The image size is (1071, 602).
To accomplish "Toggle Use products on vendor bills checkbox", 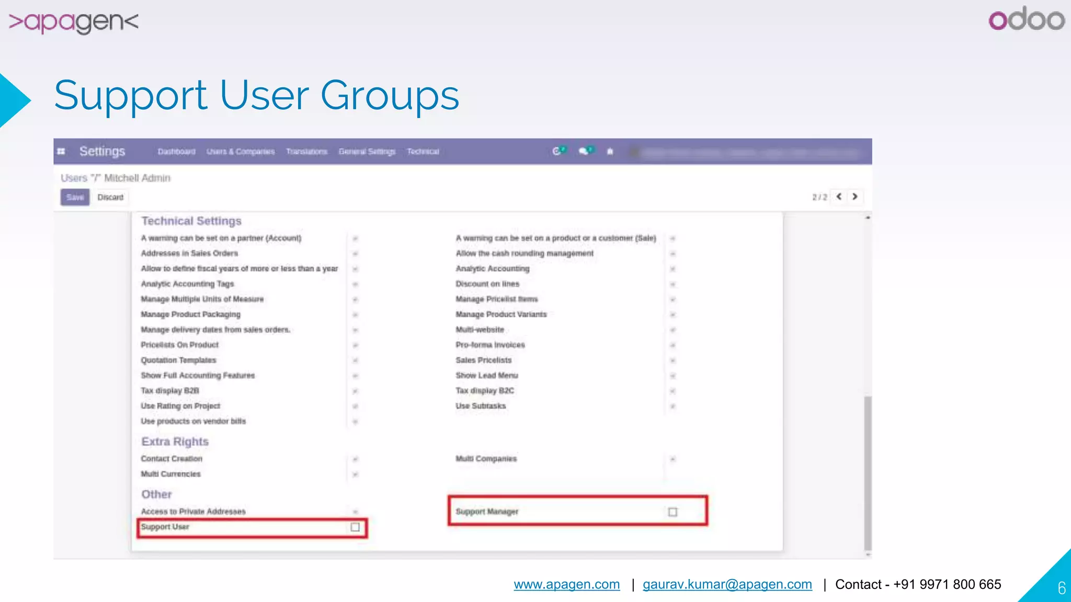I will pyautogui.click(x=355, y=421).
